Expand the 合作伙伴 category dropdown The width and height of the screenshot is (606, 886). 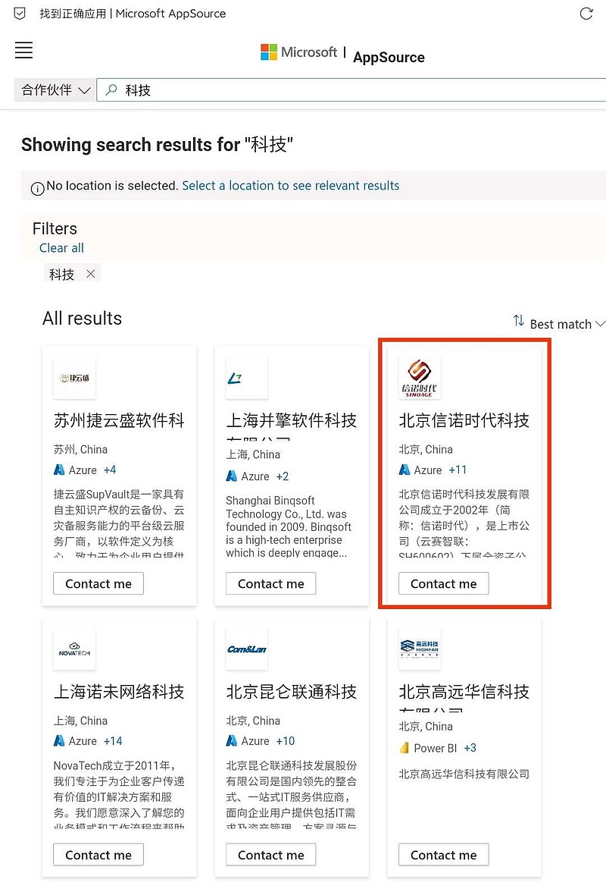[x=55, y=90]
